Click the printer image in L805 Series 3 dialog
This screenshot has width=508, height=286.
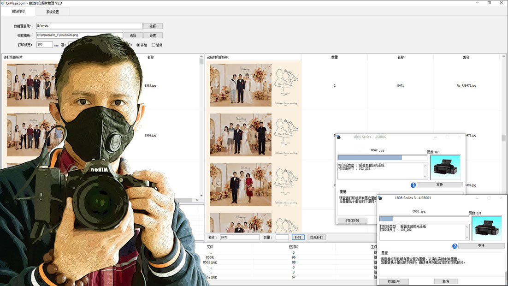pos(486,228)
